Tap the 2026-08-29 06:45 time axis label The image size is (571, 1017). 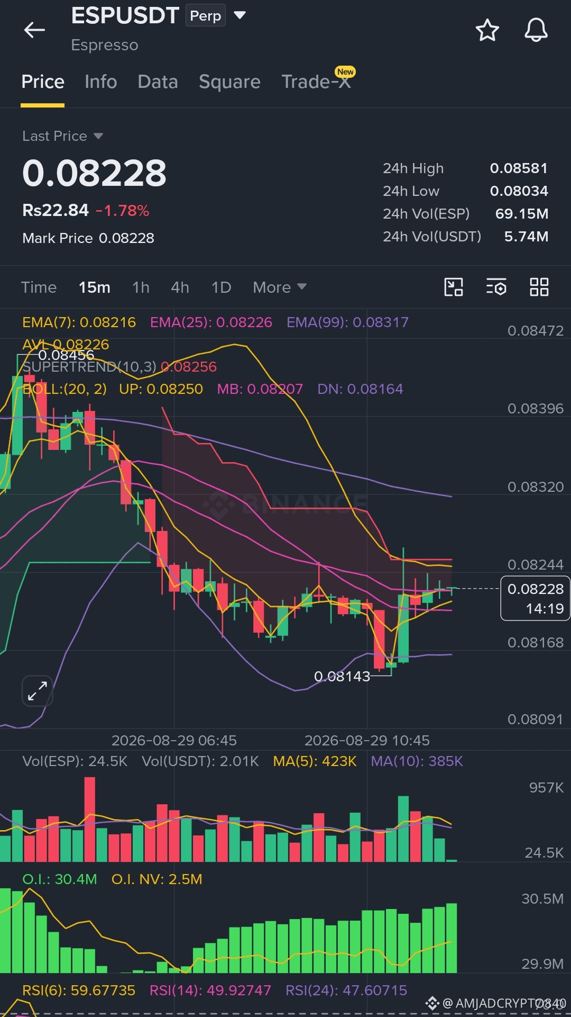pyautogui.click(x=174, y=740)
